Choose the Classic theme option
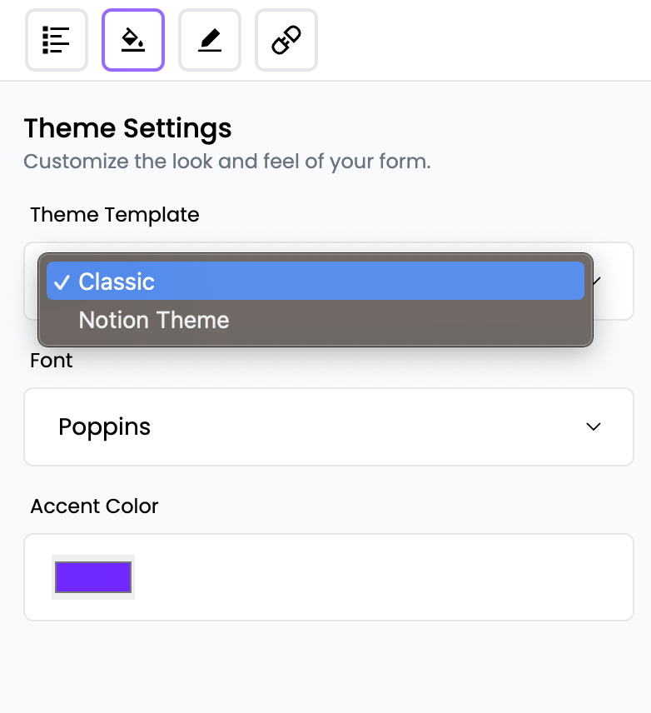The width and height of the screenshot is (651, 713). click(117, 282)
